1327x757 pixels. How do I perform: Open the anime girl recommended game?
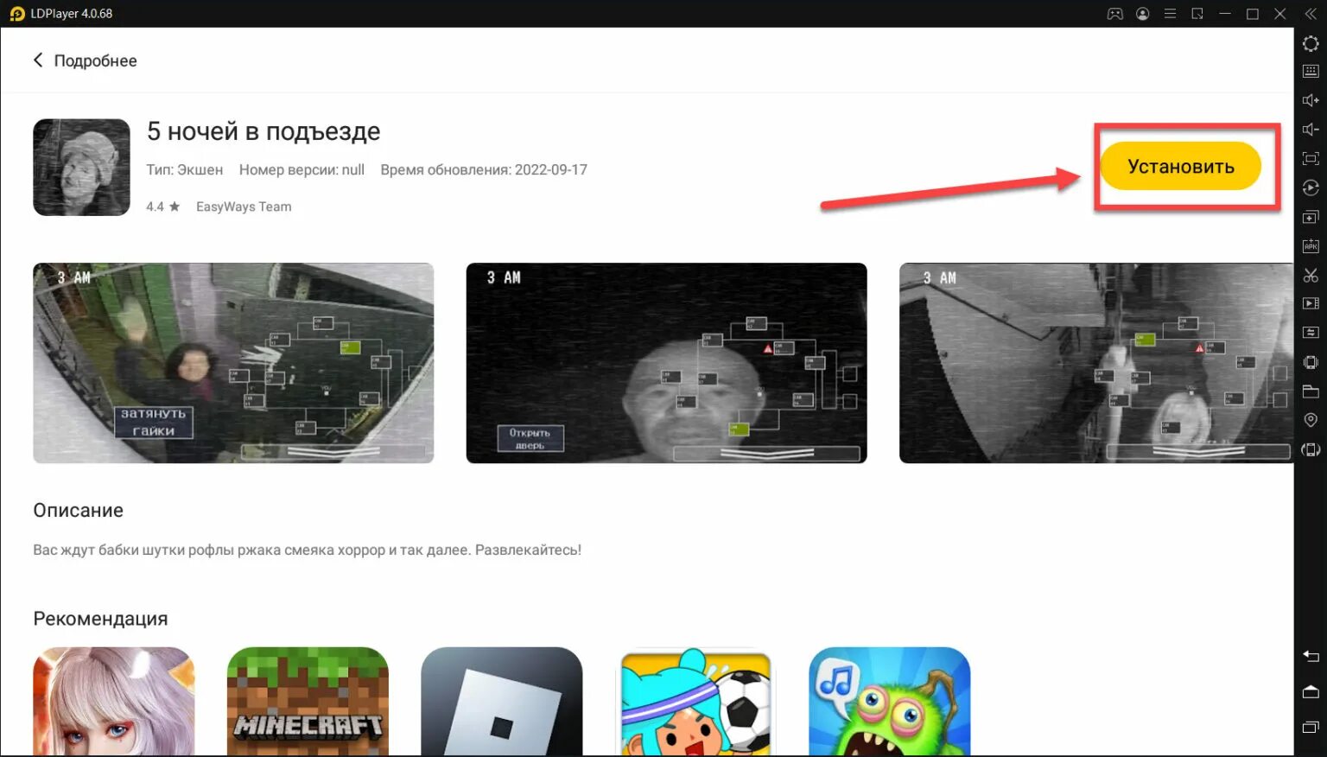click(x=114, y=702)
